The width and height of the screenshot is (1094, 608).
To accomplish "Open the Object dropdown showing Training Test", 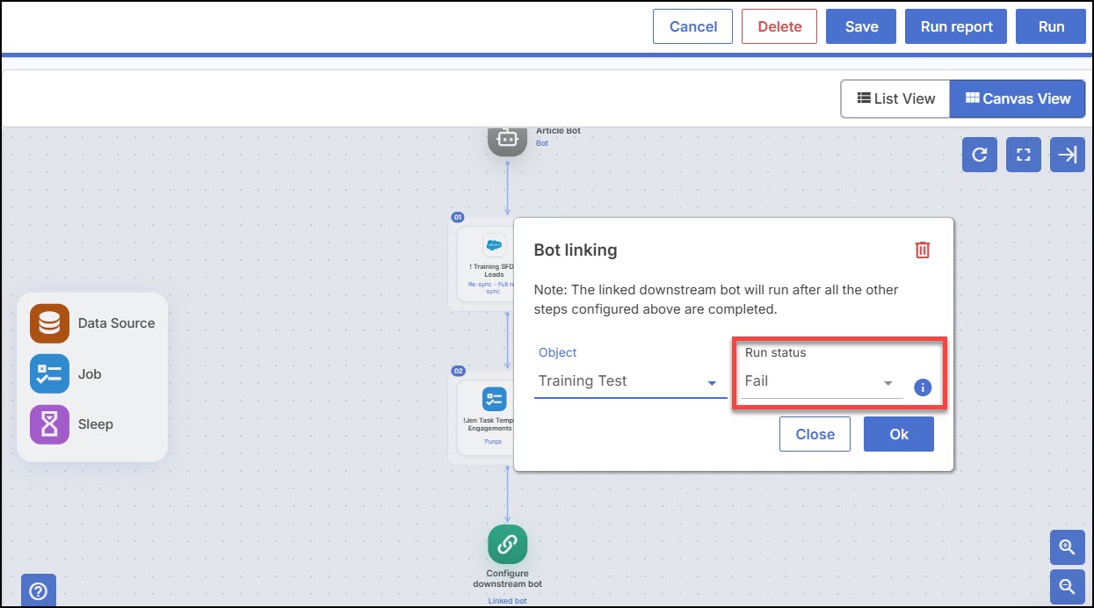I will [x=630, y=381].
